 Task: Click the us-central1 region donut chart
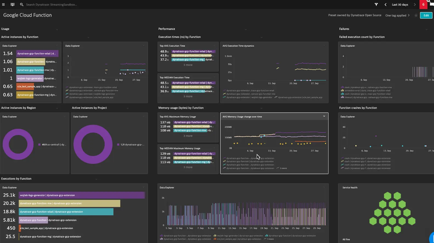18,144
